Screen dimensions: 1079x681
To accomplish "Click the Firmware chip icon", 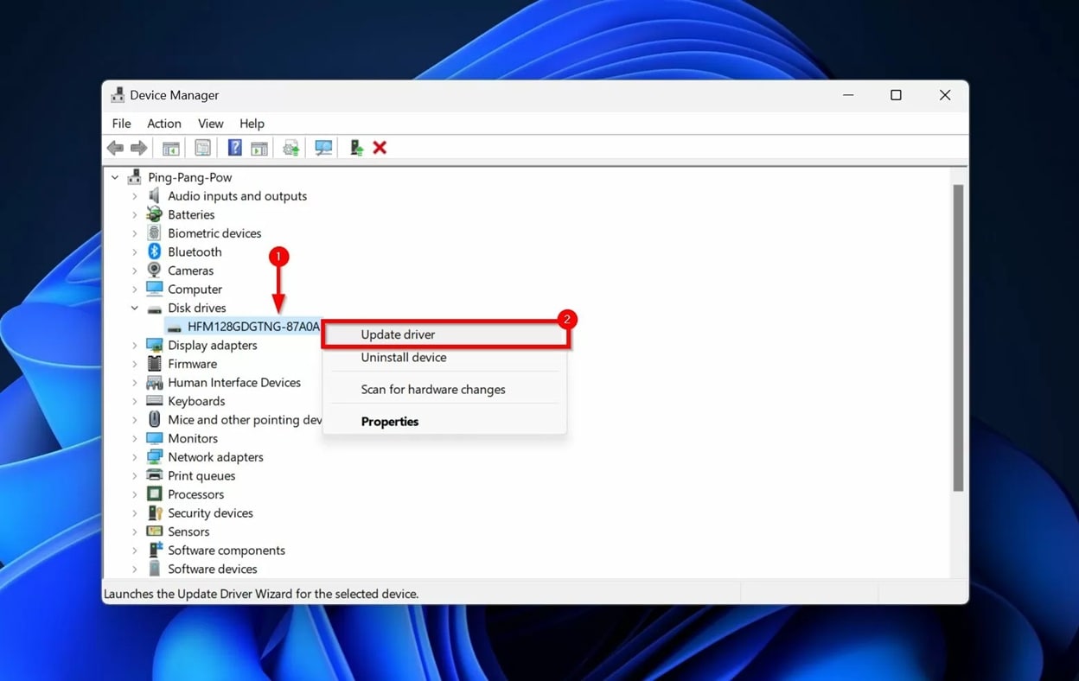I will pos(154,364).
